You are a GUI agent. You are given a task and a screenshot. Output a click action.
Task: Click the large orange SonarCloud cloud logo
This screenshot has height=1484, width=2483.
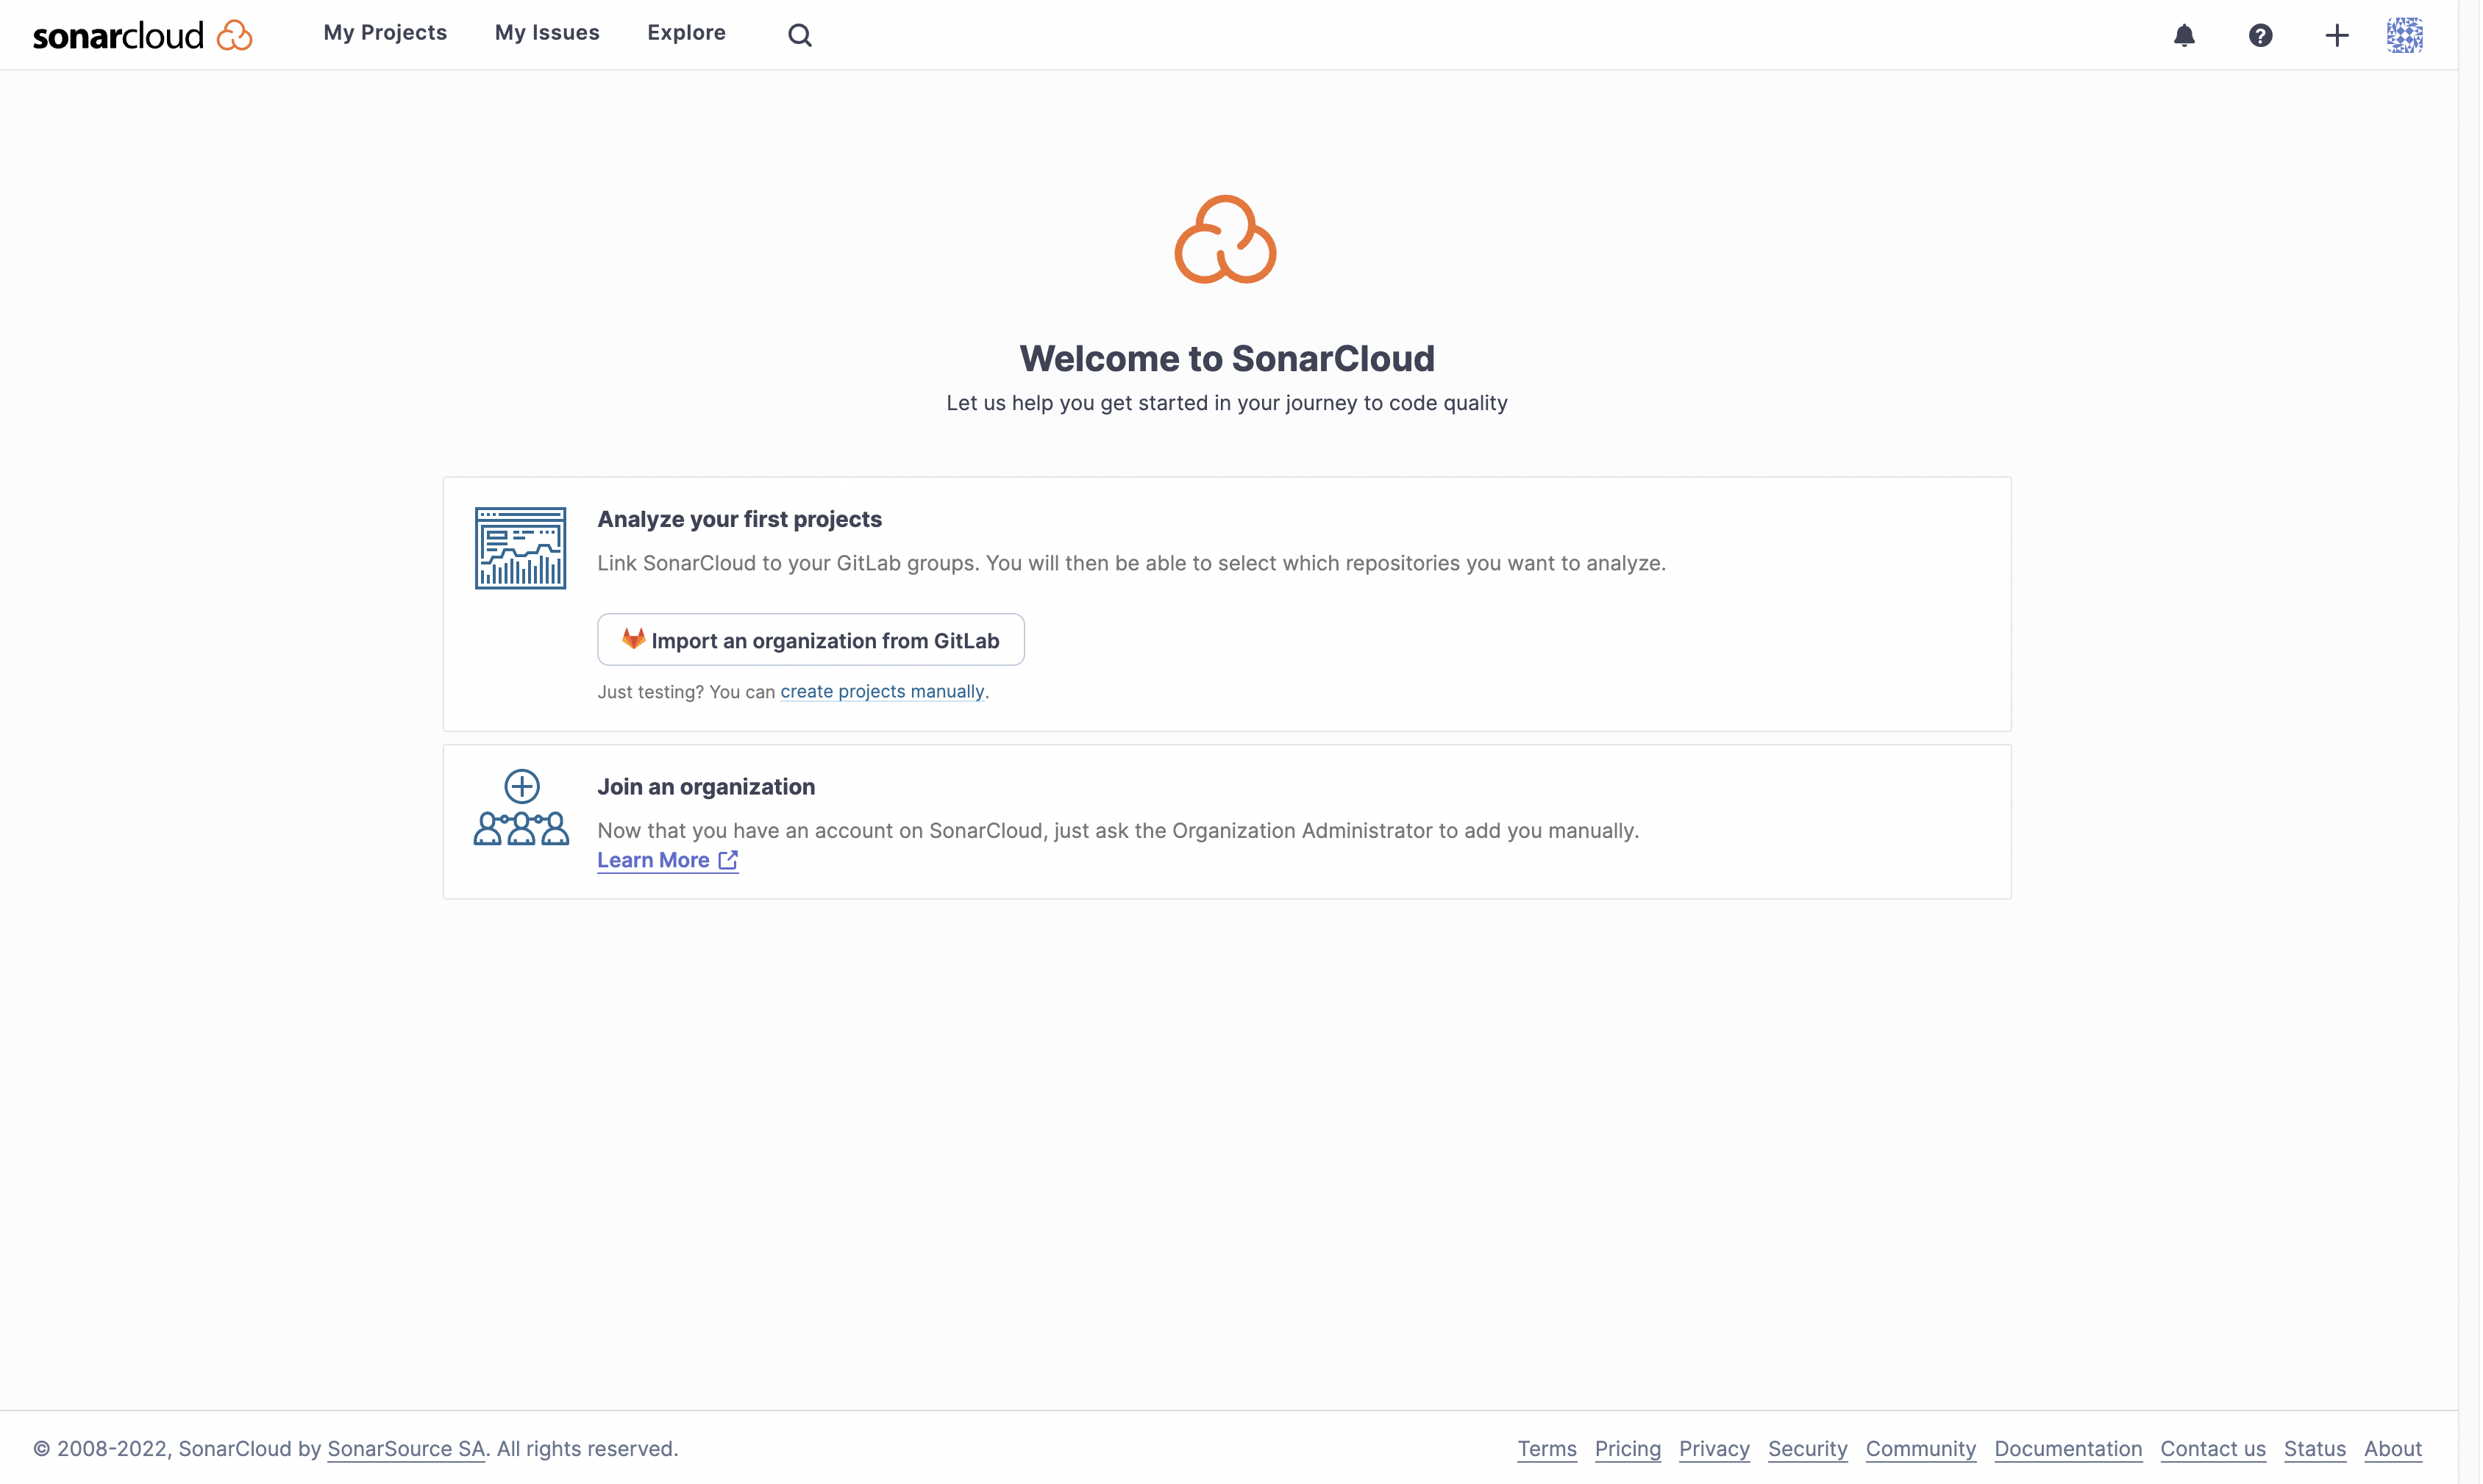click(1225, 239)
